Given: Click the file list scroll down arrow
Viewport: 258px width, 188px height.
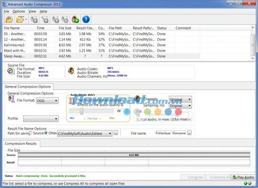Looking at the screenshot, I should click(x=253, y=58).
